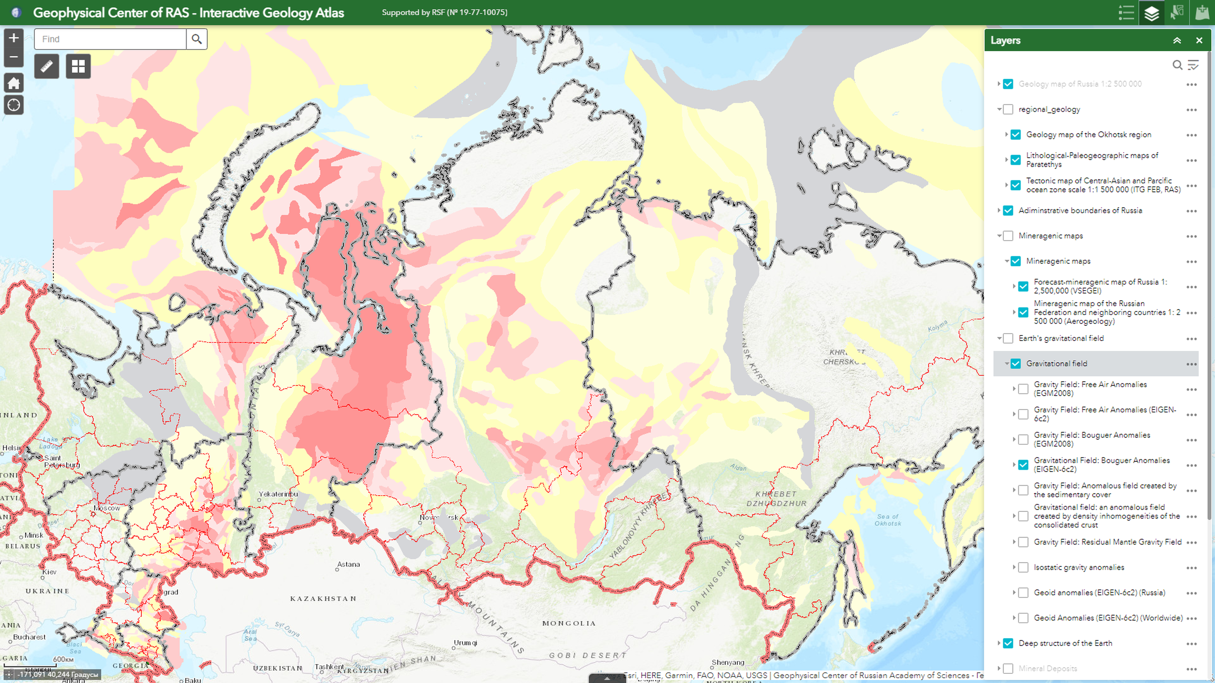Screen dimensions: 1215x683
Task: Activate the find my location button
Action: pos(14,105)
